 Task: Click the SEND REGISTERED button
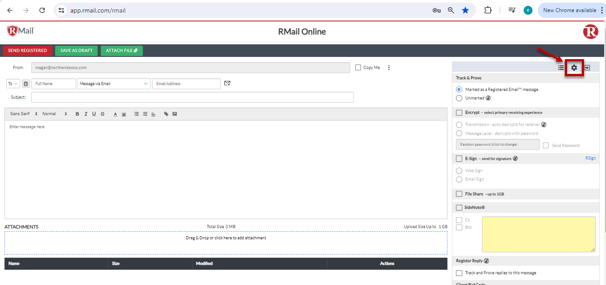tap(27, 51)
